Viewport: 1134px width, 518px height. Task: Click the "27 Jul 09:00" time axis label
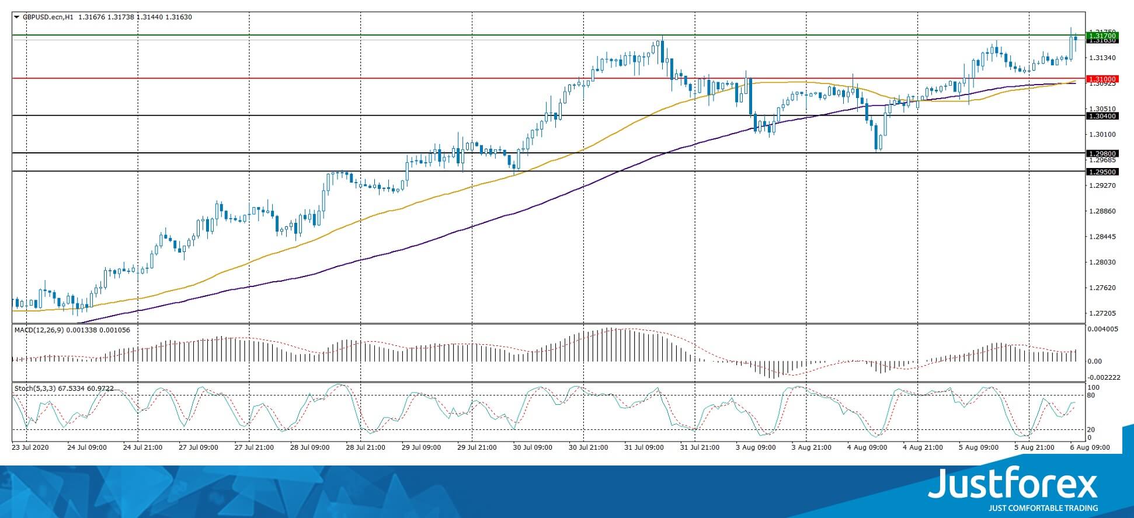pos(199,448)
